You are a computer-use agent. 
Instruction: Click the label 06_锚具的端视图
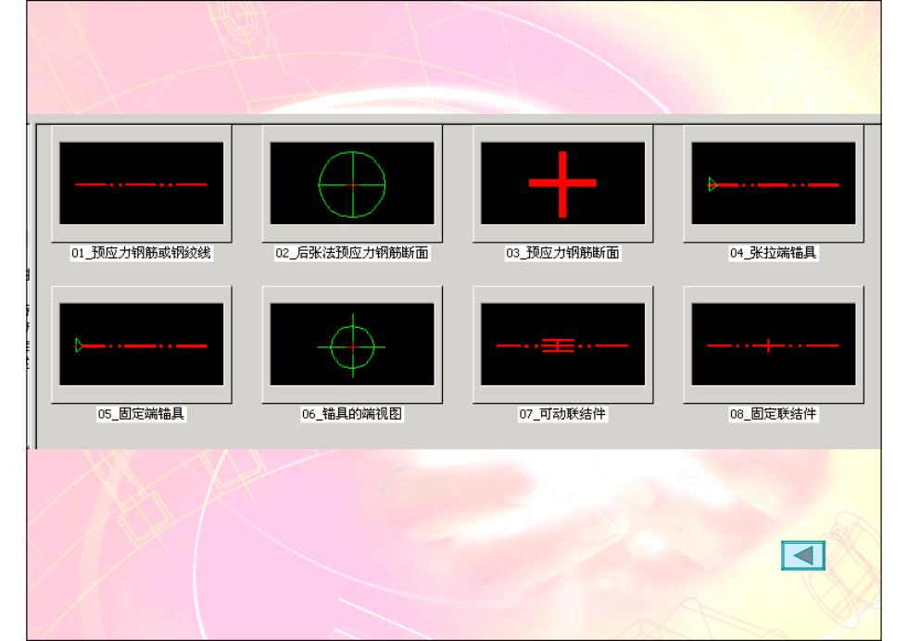click(352, 414)
